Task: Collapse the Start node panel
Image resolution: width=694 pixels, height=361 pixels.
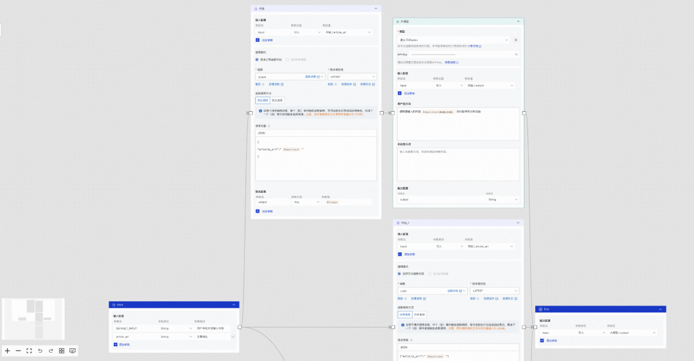Action: point(233,304)
